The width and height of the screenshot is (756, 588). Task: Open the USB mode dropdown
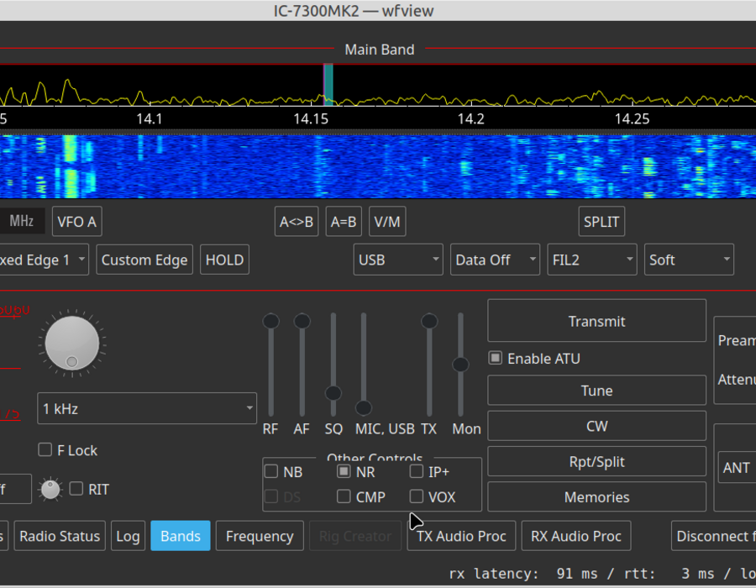398,260
